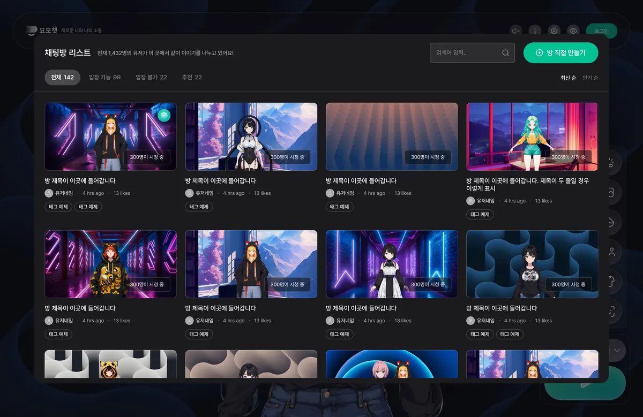The image size is (643, 417).
Task: Open the partially shown pink-haired girl blue sphere thumbnail
Action: point(392,364)
